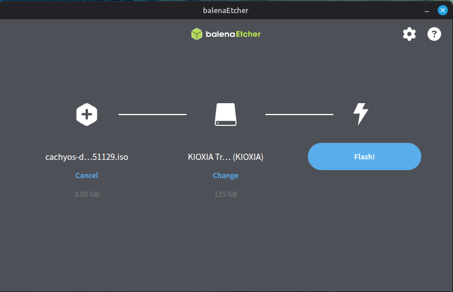
Task: Select the cachyos-d…51129.iso file name
Action: click(x=87, y=157)
